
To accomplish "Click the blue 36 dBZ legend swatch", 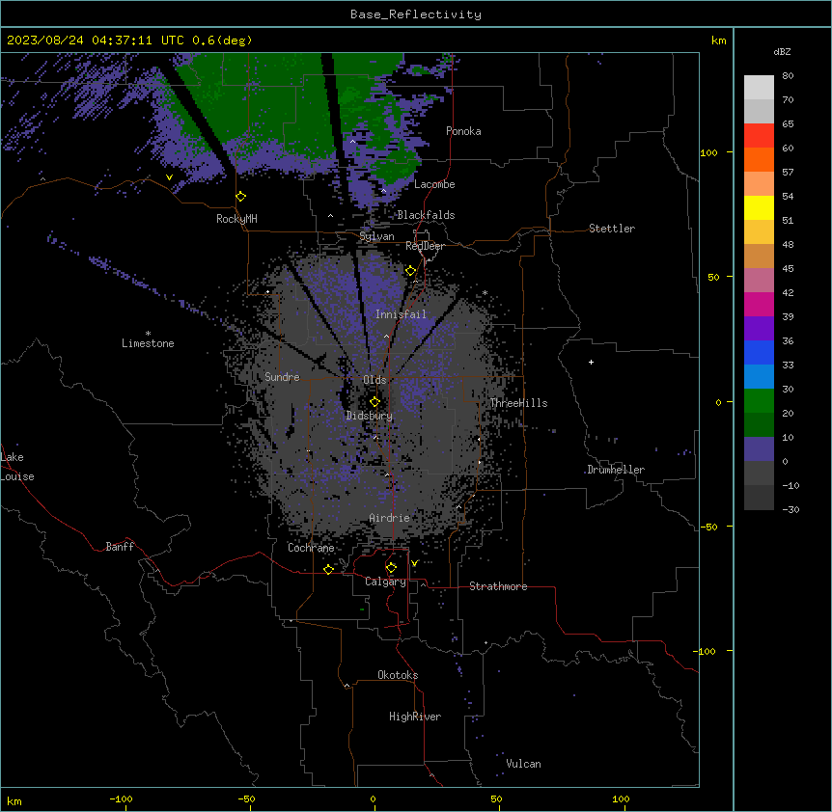I will tap(759, 352).
